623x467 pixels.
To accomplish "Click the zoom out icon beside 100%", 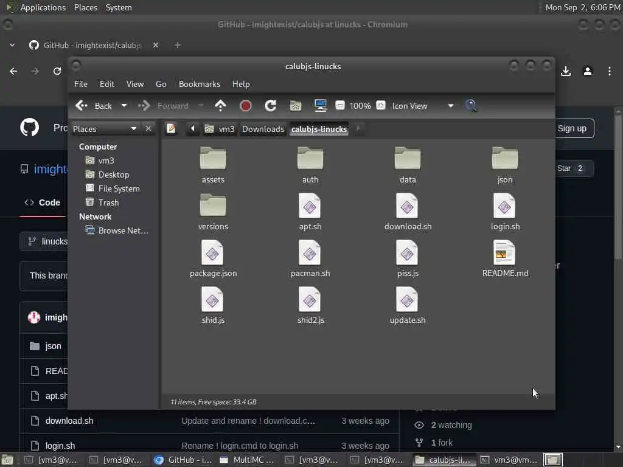I will tap(339, 105).
